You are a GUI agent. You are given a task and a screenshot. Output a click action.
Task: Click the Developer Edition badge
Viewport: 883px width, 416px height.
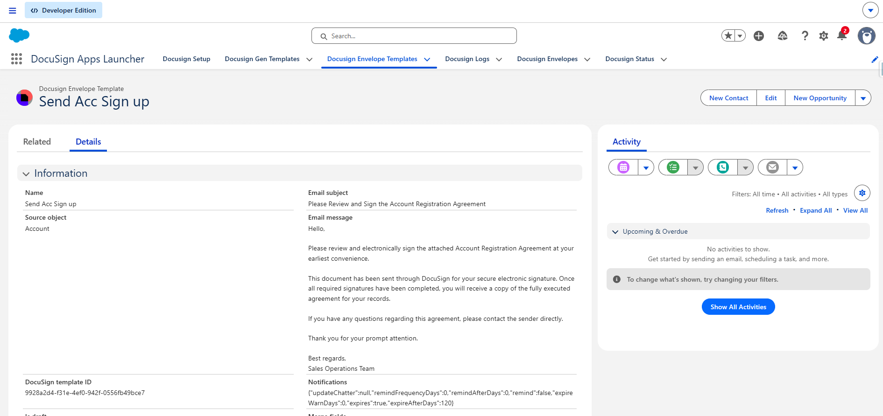64,10
